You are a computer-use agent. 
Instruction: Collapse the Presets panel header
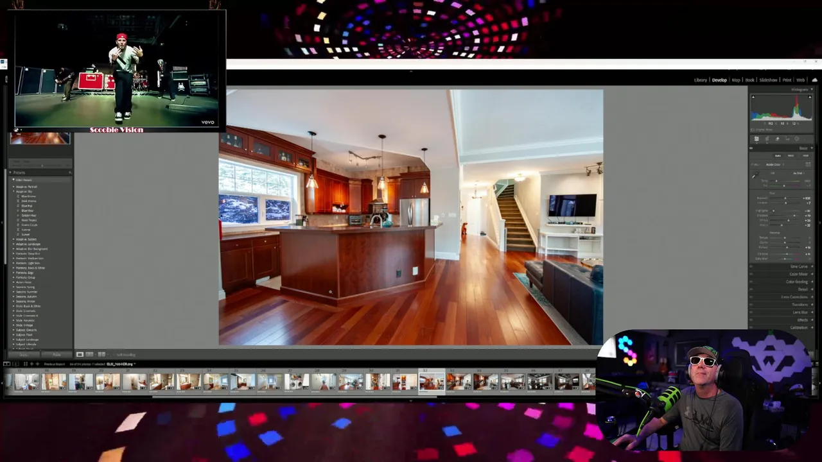point(10,173)
